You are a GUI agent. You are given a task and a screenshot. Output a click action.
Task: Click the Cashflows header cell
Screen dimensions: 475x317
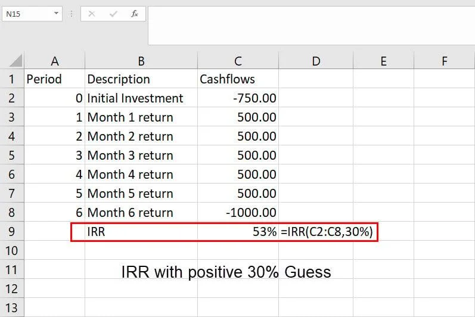coord(238,79)
